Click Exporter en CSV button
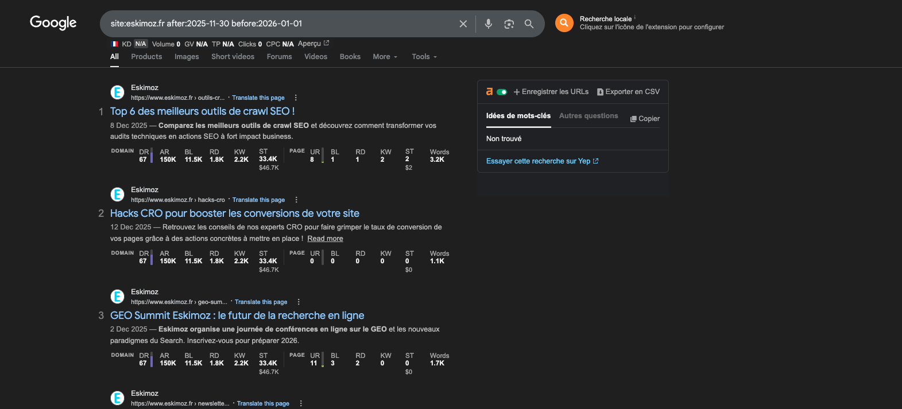 point(629,92)
